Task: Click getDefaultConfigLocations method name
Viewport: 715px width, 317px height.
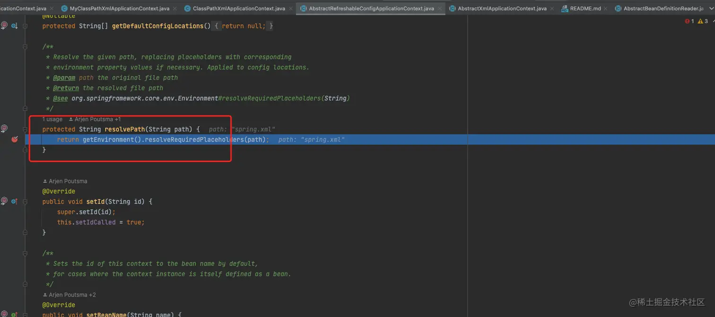Action: (x=157, y=26)
